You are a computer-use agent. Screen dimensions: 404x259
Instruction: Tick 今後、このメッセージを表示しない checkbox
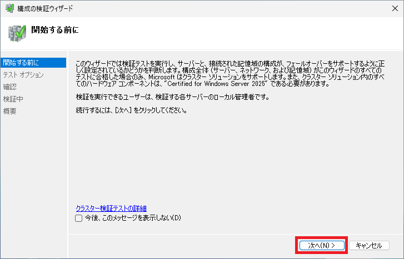coord(78,218)
